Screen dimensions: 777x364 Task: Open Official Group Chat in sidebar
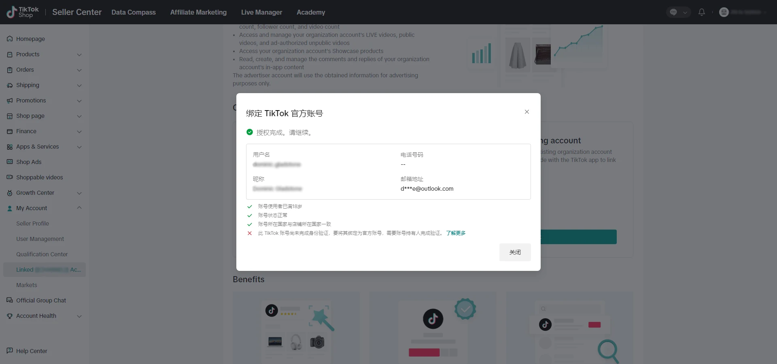(x=41, y=300)
